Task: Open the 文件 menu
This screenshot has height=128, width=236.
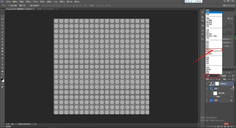Action: 8,2
